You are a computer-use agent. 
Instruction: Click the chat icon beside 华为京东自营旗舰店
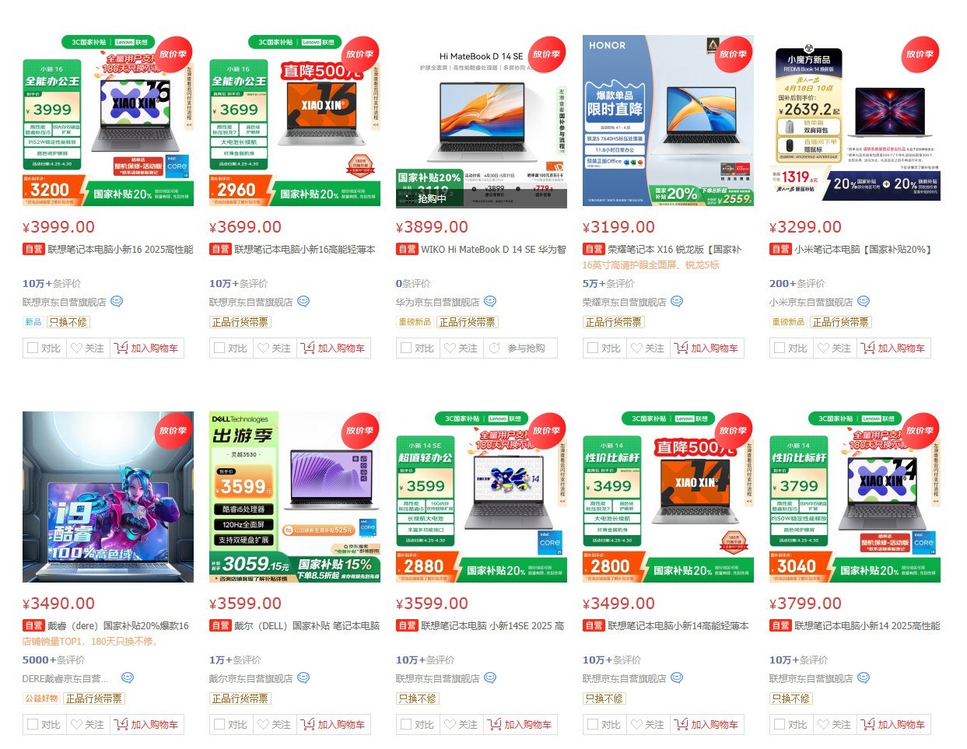(490, 302)
